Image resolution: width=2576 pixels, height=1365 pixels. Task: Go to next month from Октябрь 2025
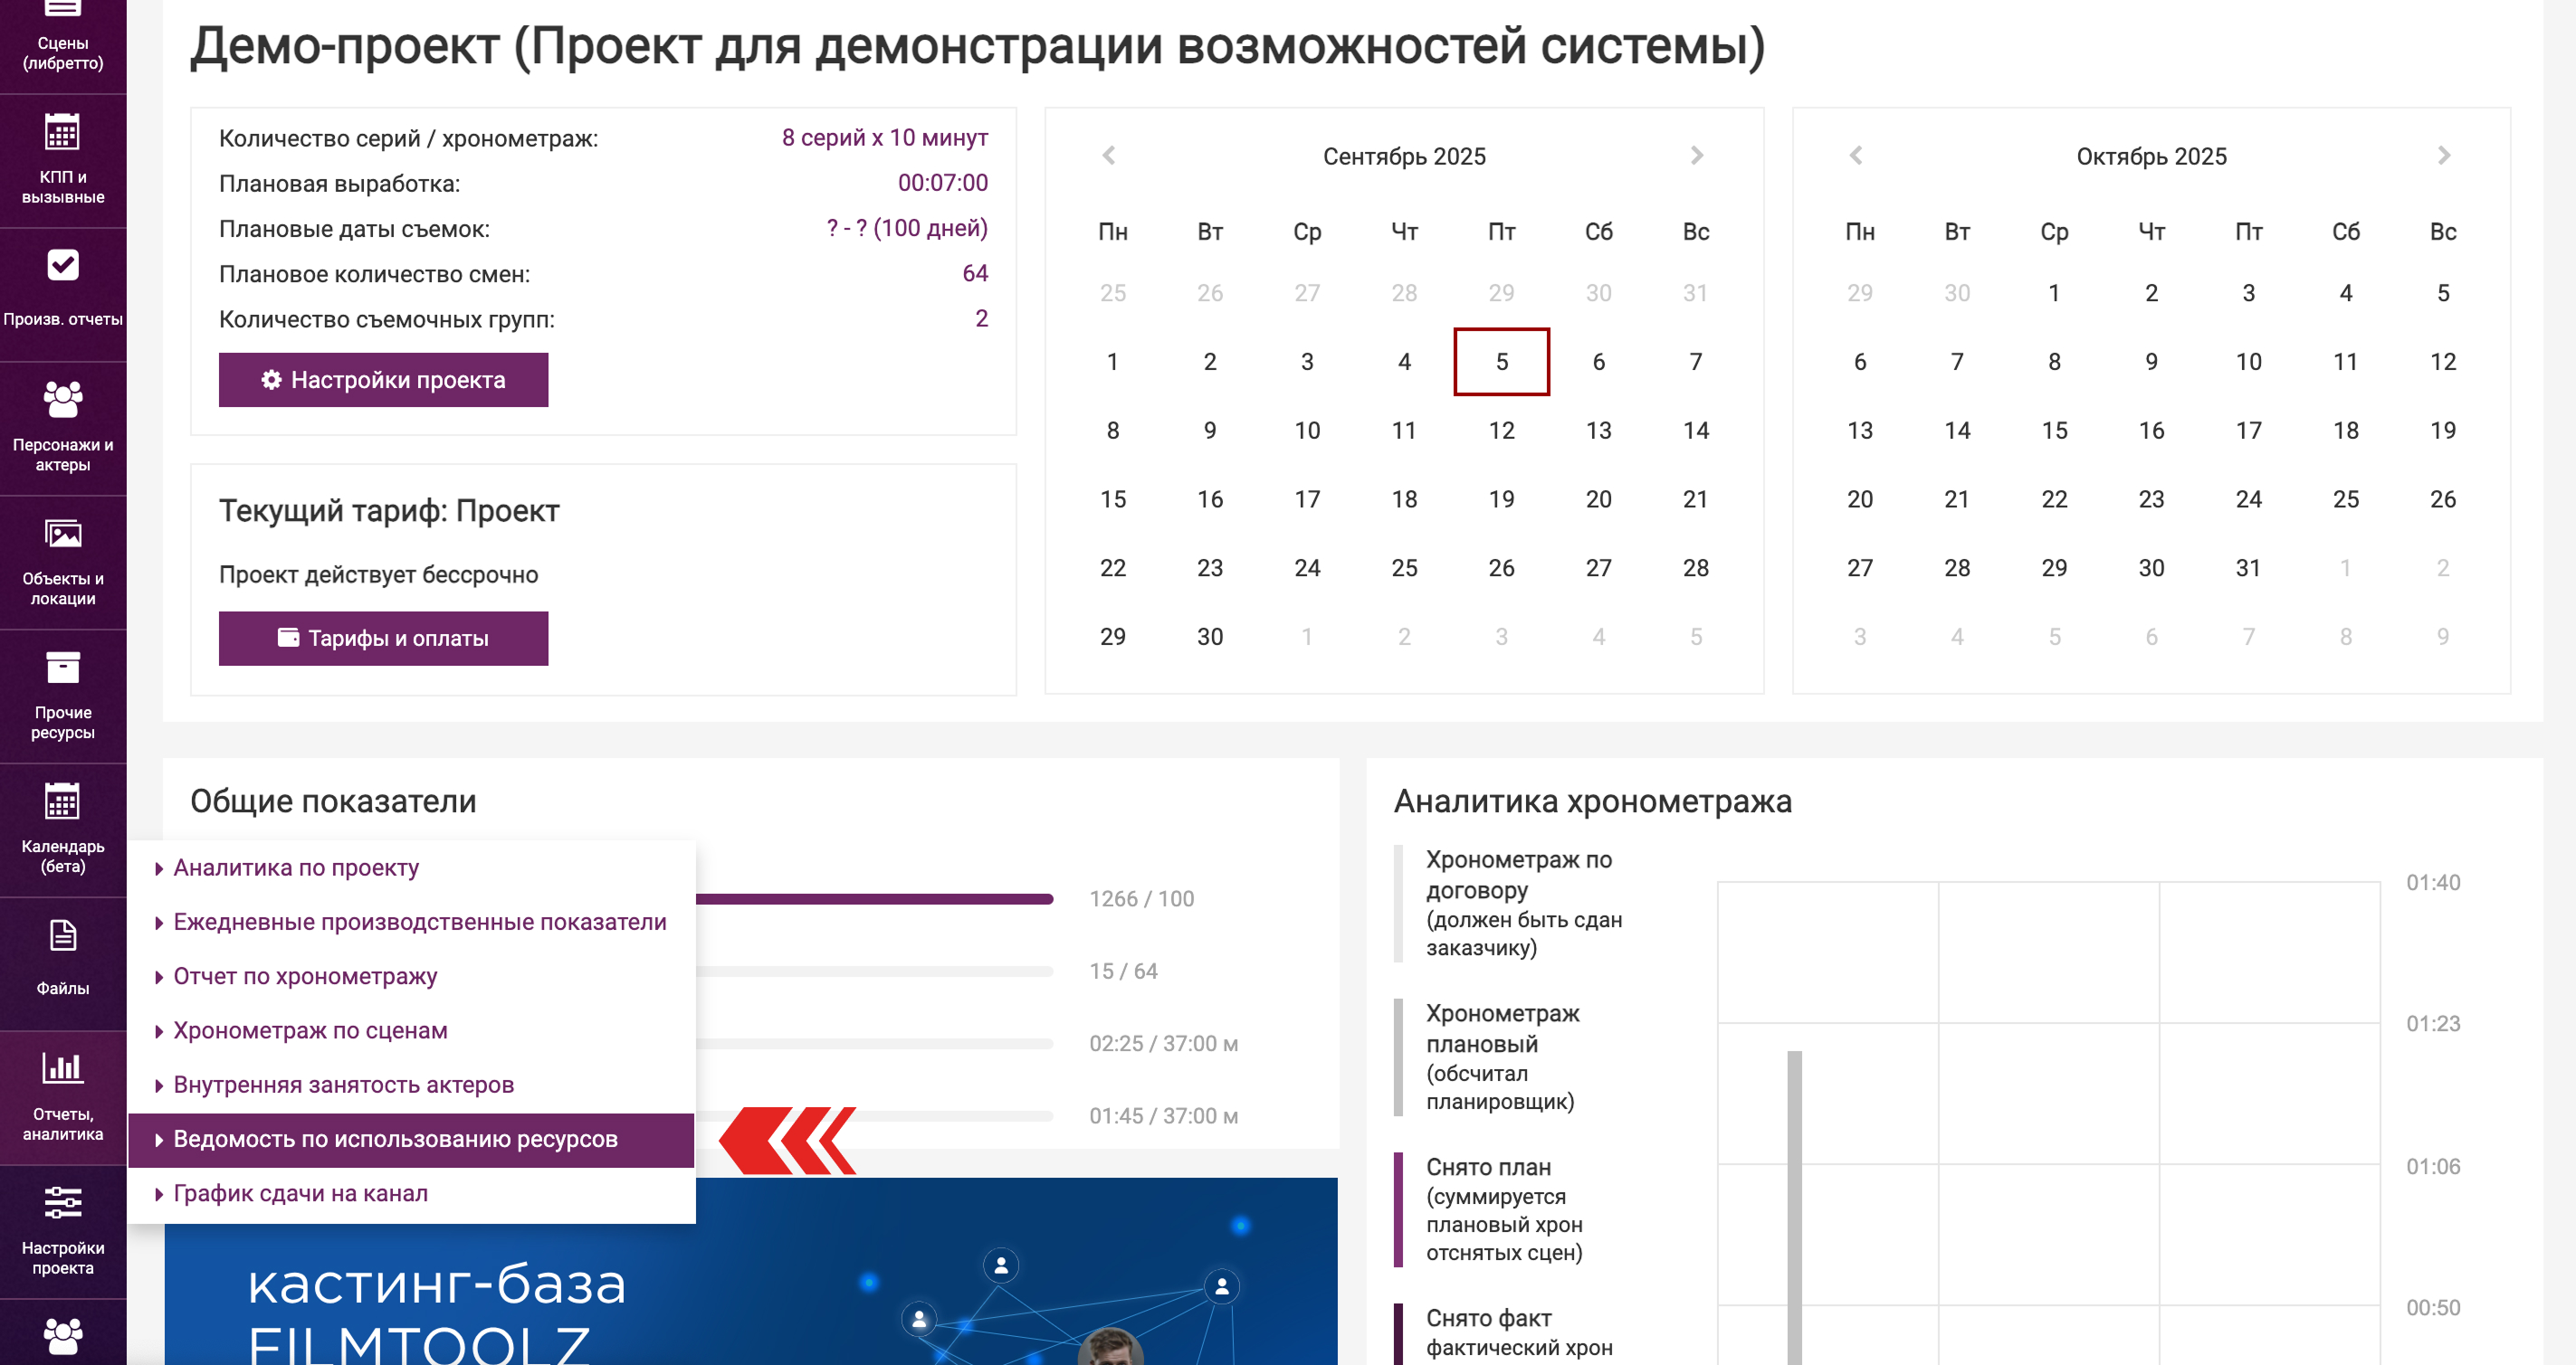[2444, 156]
